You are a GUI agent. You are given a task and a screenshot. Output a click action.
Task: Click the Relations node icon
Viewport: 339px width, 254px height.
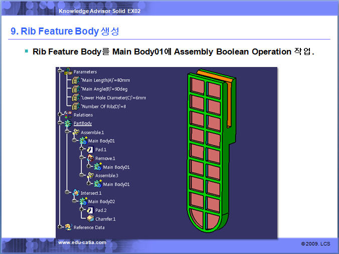click(68, 114)
